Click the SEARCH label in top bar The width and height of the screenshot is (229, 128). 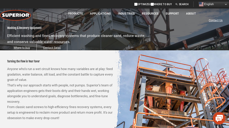click(183, 4)
